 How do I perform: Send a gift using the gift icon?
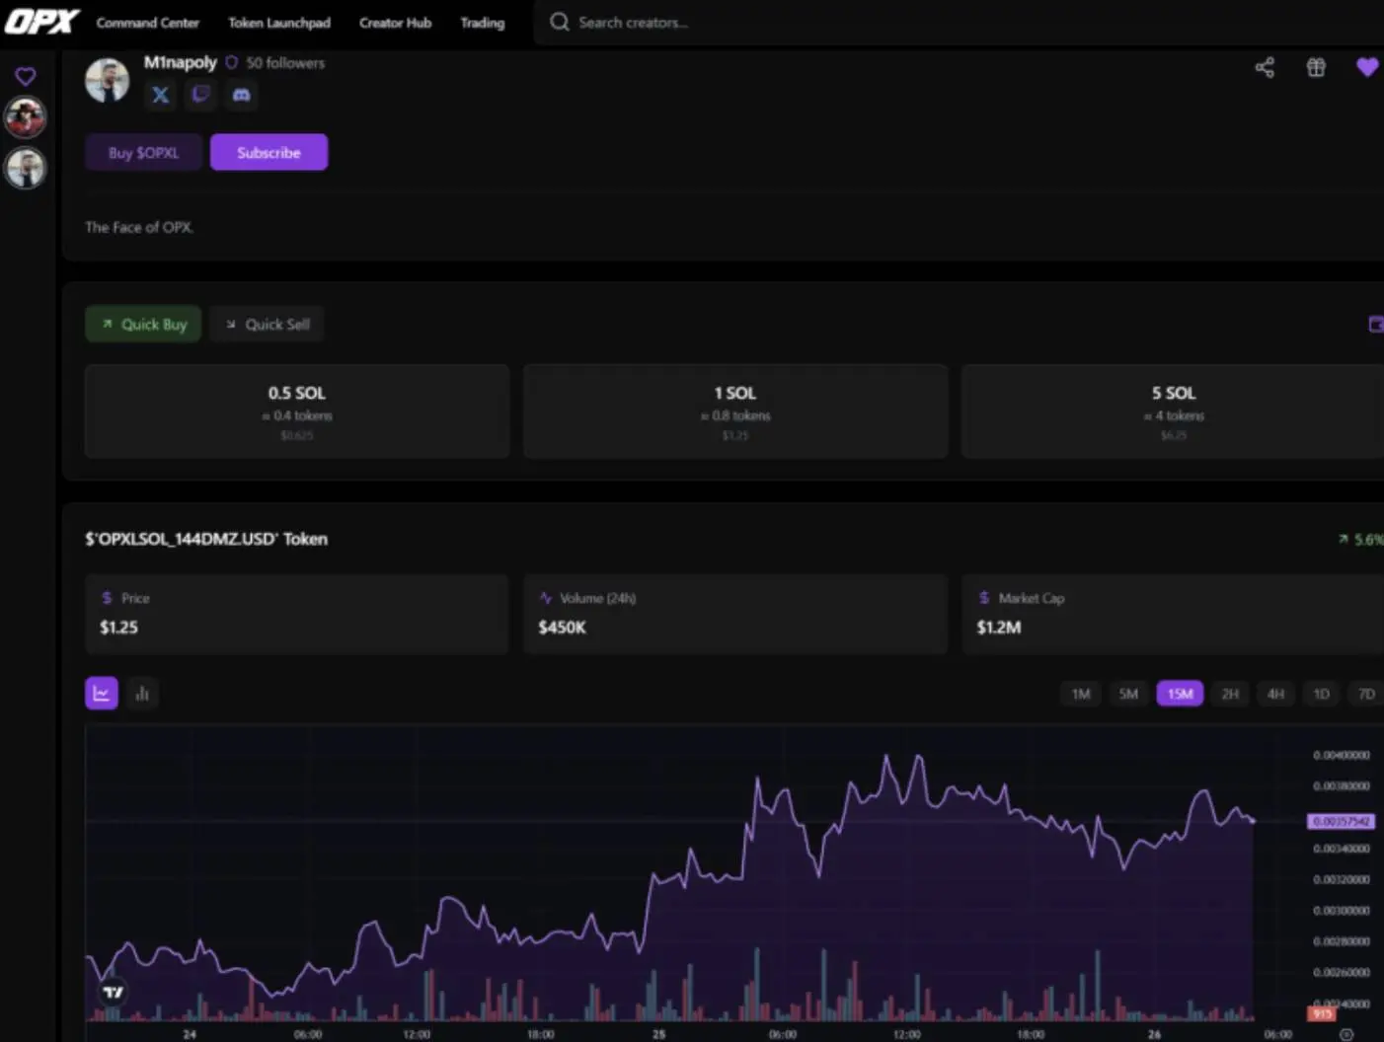[x=1316, y=67]
